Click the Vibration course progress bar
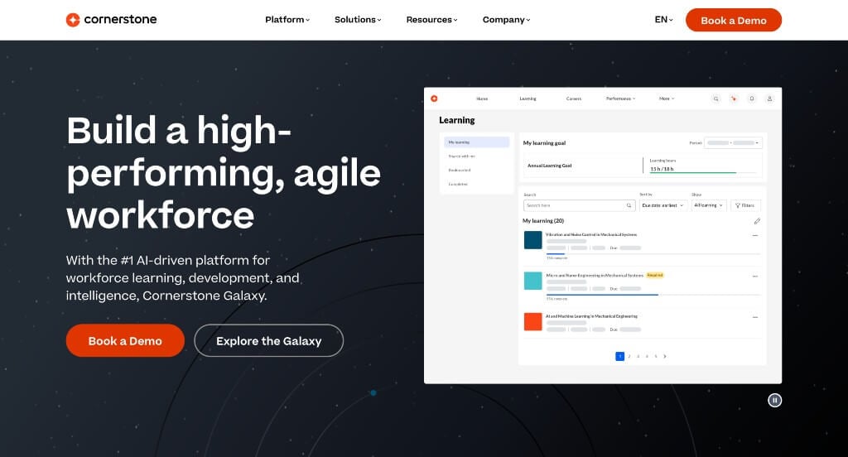This screenshot has width=848, height=457. tap(653, 253)
